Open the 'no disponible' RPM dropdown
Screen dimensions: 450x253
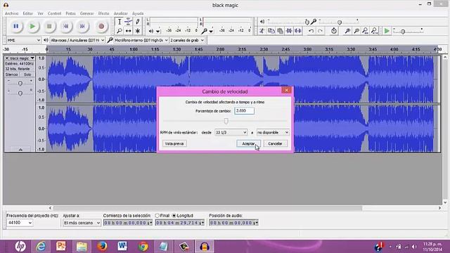pos(273,133)
